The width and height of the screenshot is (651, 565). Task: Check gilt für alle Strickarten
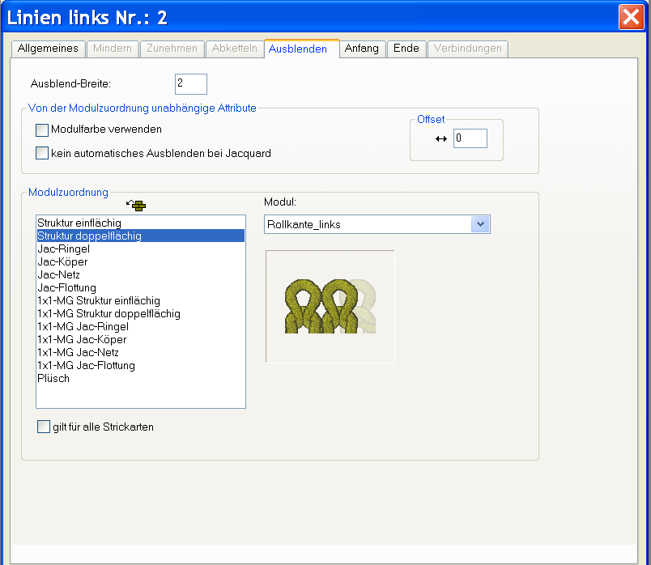[43, 427]
